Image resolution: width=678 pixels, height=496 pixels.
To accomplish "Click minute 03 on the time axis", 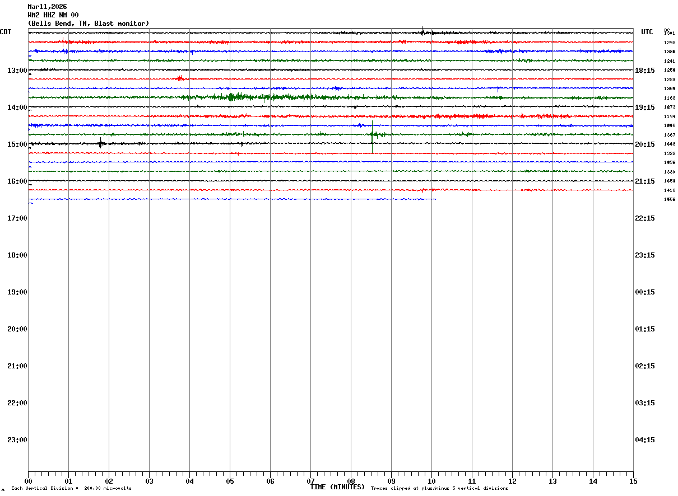I will click(149, 481).
